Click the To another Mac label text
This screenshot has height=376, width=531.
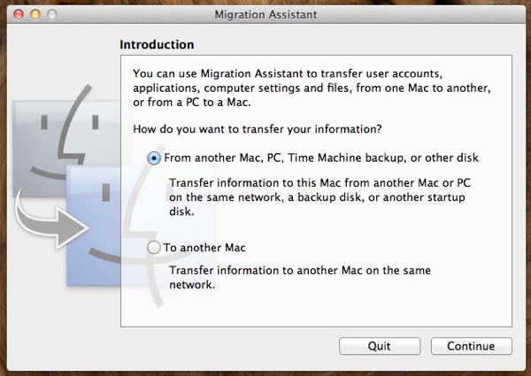point(204,248)
